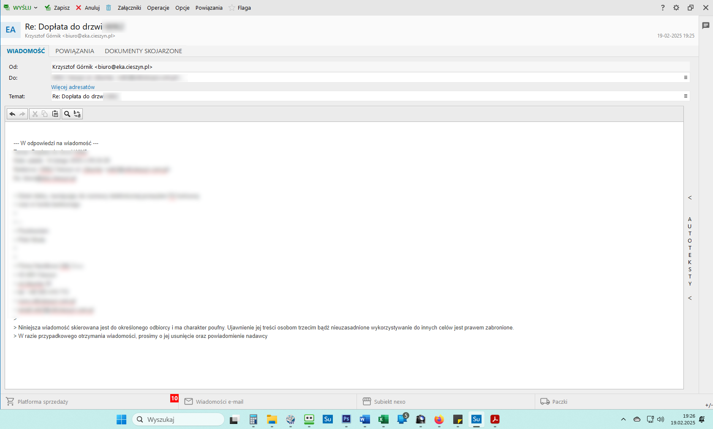The width and height of the screenshot is (713, 429).
Task: Open the Załączniki menu
Action: tap(129, 8)
